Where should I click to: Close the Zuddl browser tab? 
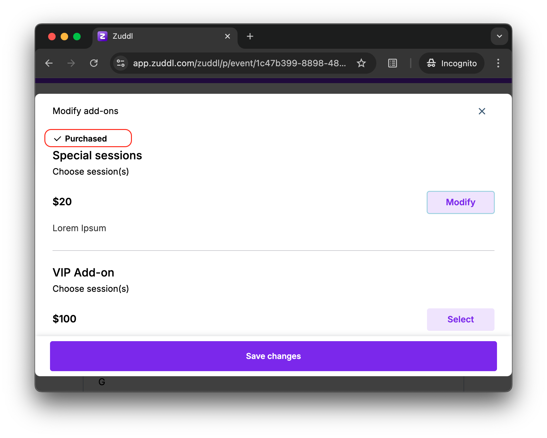pos(228,37)
